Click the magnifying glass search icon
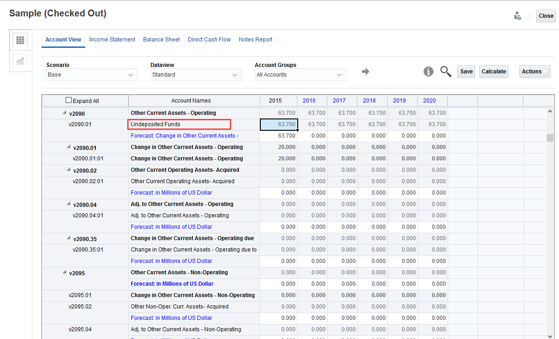 [x=445, y=72]
